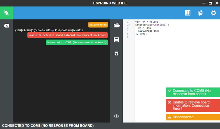The height and width of the screenshot is (129, 220).
Task: Toggle the split-pane layout icon
Action: (188, 13)
